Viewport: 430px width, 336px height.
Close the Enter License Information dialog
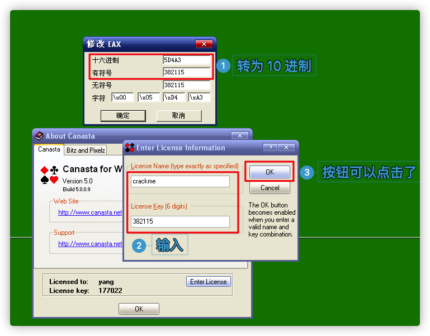pyautogui.click(x=286, y=148)
